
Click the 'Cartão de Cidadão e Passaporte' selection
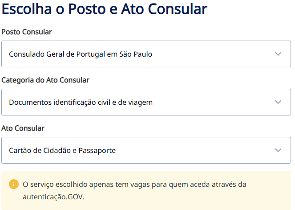62,150
